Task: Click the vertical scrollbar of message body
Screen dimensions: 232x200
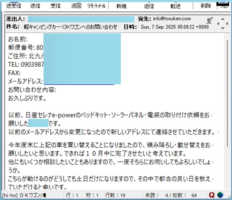Action: (226, 87)
